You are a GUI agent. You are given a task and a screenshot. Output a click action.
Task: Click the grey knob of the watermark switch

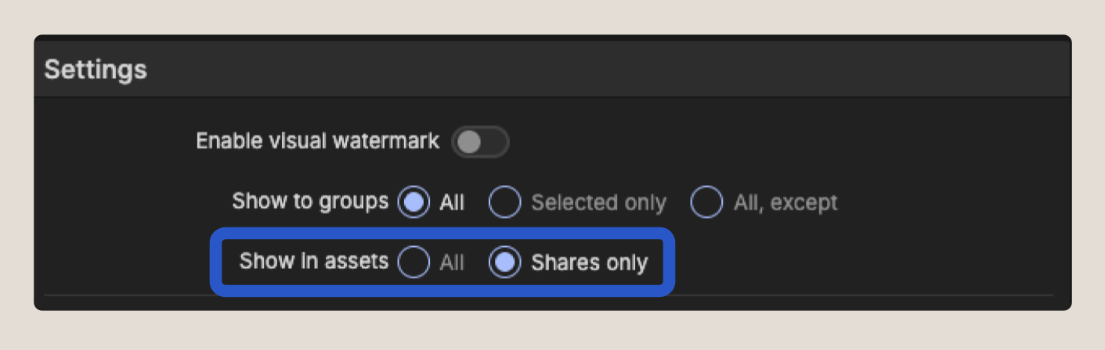click(x=470, y=142)
